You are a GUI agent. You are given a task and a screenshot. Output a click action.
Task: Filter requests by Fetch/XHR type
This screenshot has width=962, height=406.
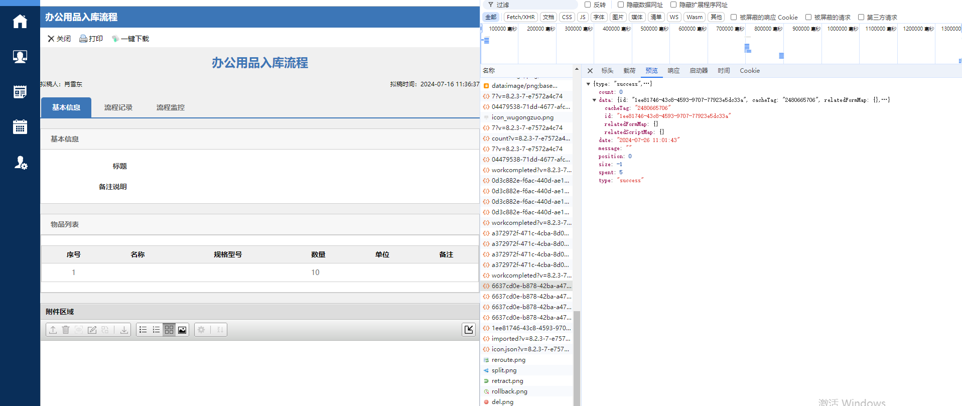click(520, 17)
